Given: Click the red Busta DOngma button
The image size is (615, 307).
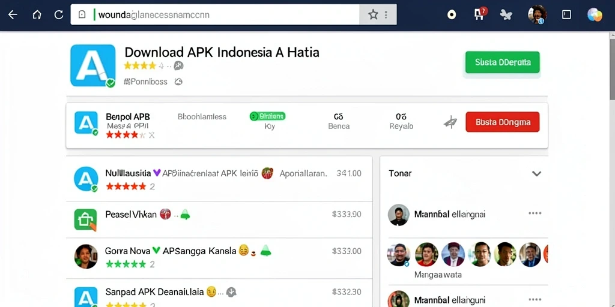Looking at the screenshot, I should (503, 122).
